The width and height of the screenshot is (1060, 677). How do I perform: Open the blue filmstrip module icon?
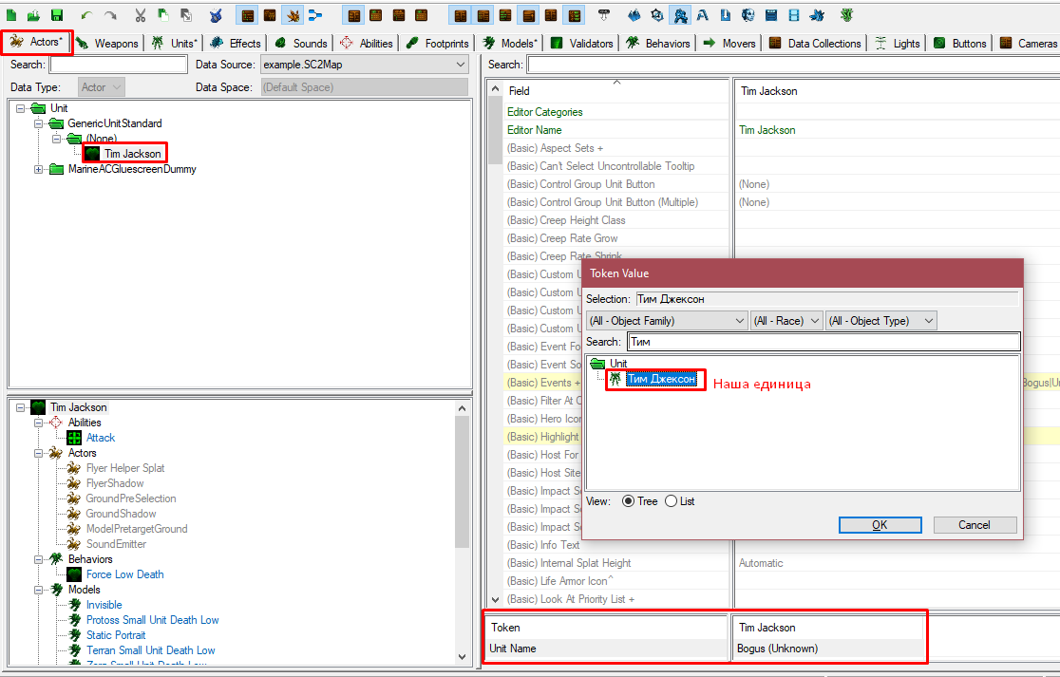point(794,15)
